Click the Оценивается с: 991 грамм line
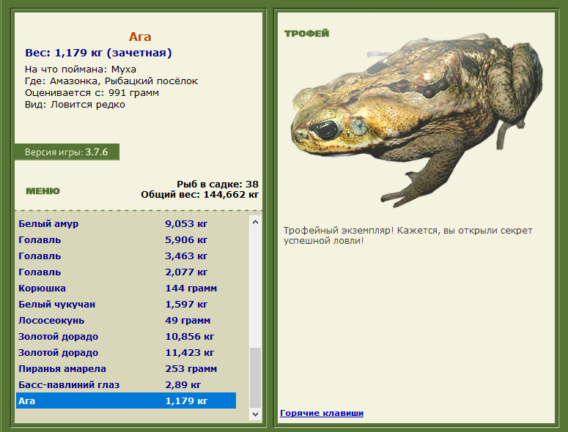 click(92, 93)
